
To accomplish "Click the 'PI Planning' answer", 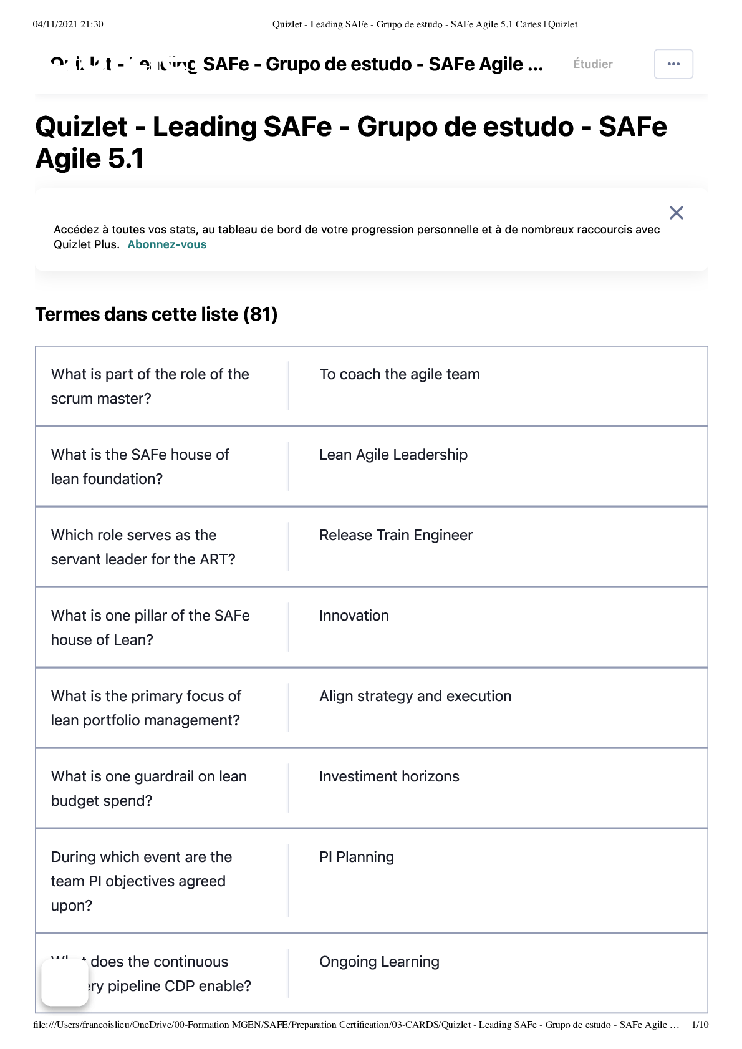I will pyautogui.click(x=357, y=857).
